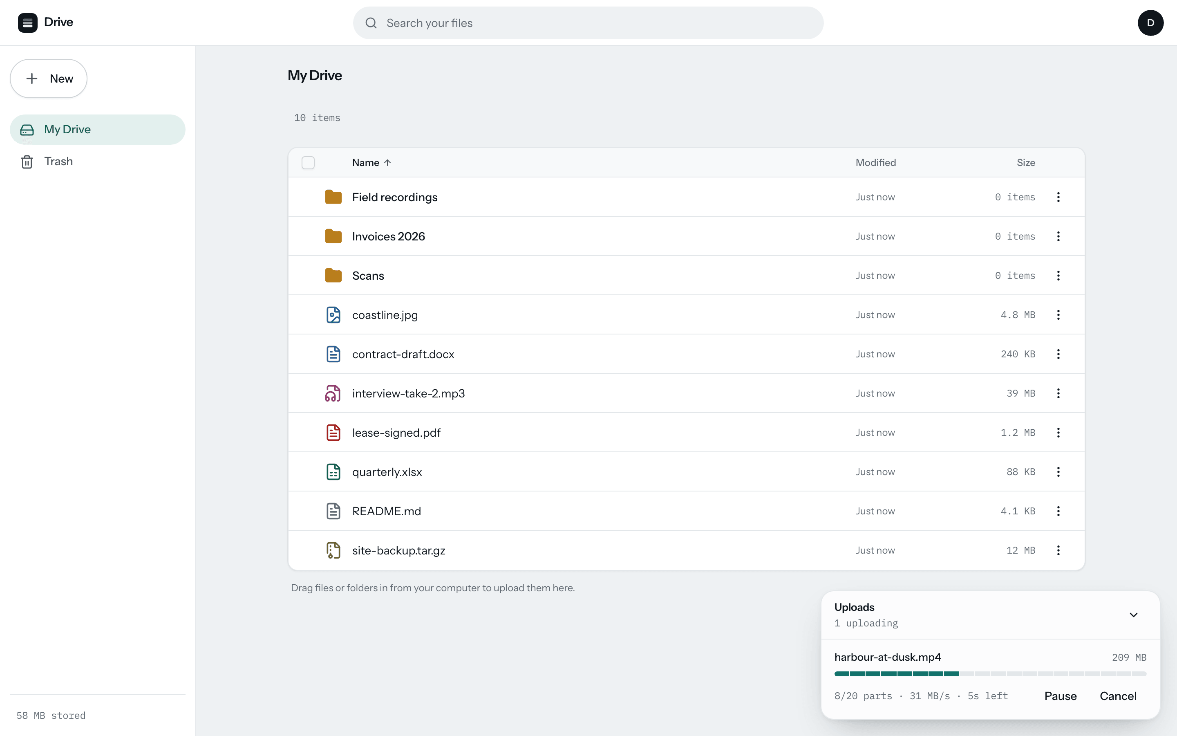Open more options for lease-signed.pdf
Viewport: 1177px width, 736px height.
click(x=1058, y=433)
